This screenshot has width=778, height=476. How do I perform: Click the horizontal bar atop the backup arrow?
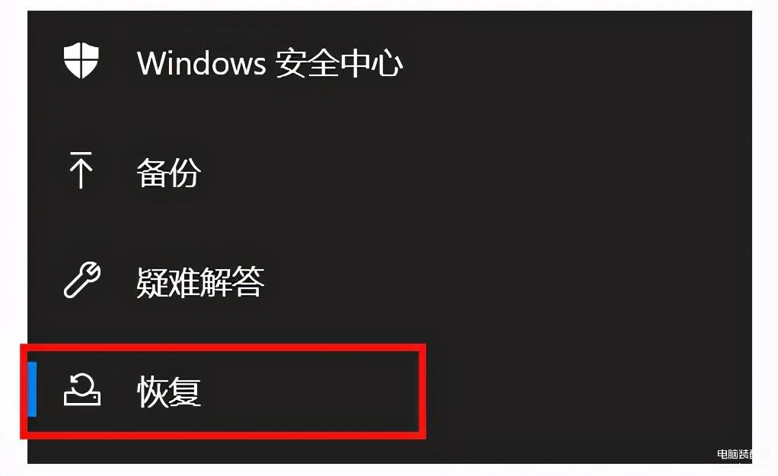pos(81,154)
